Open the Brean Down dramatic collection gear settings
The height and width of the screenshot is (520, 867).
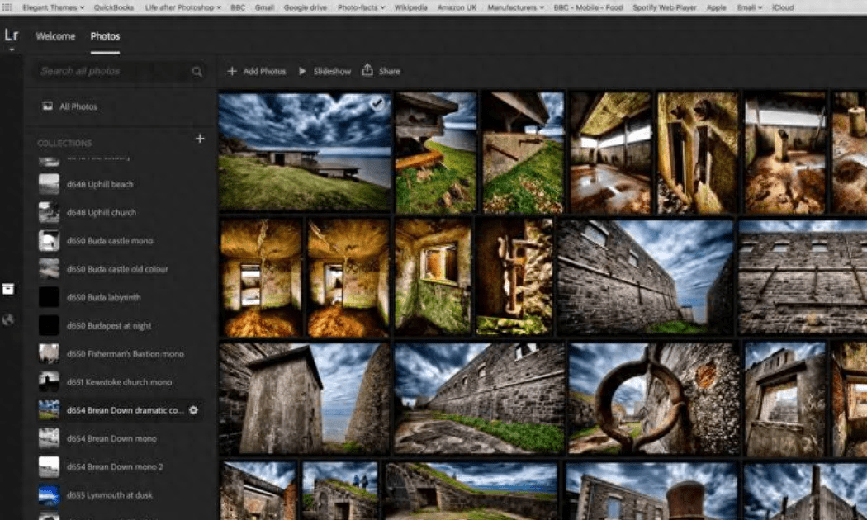coord(194,410)
